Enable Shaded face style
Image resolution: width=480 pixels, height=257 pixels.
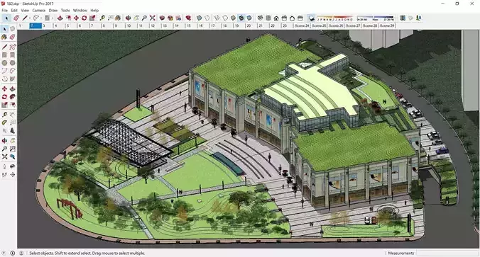coord(234,18)
